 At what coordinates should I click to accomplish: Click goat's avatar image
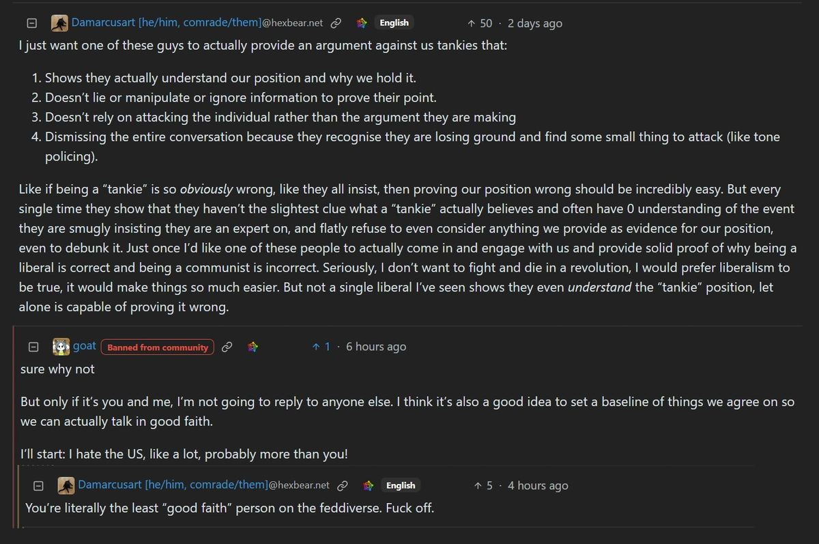click(61, 347)
